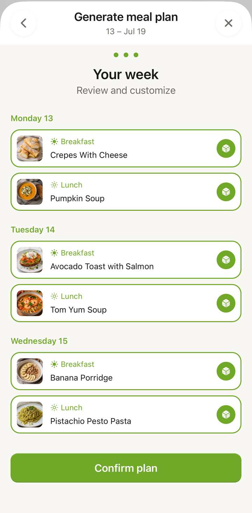252x513 pixels.
Task: Select the Wednesday lunch meal card
Action: tap(126, 414)
